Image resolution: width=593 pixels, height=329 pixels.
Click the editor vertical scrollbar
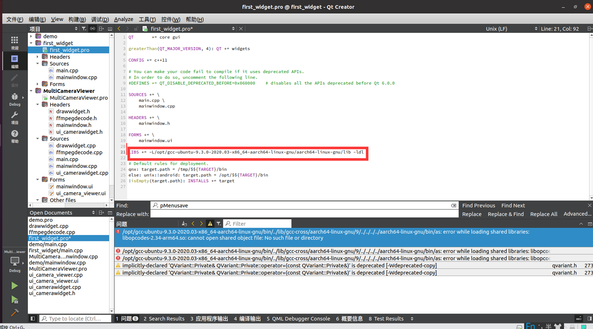tap(591, 116)
